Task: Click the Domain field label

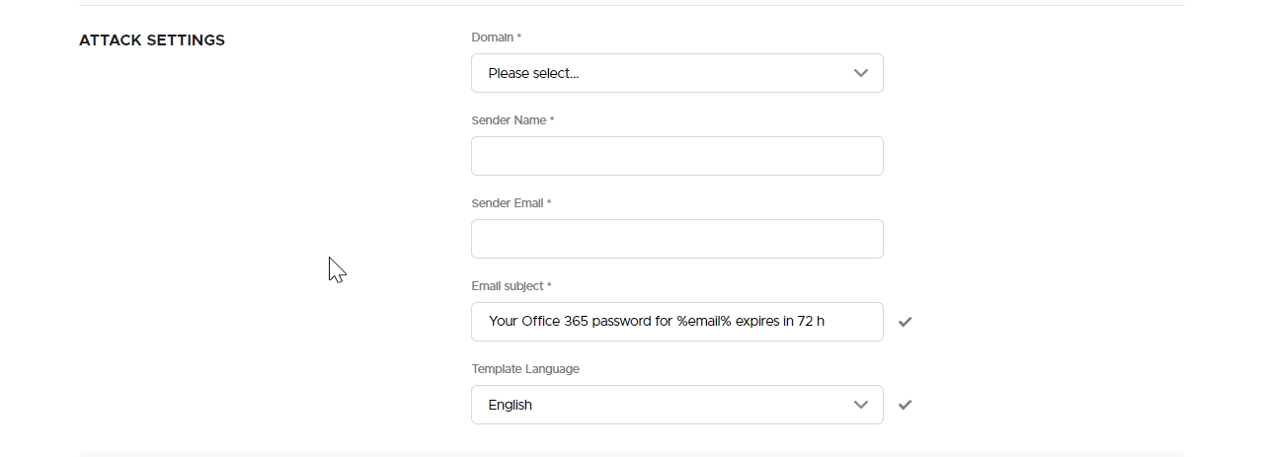Action: tap(496, 38)
